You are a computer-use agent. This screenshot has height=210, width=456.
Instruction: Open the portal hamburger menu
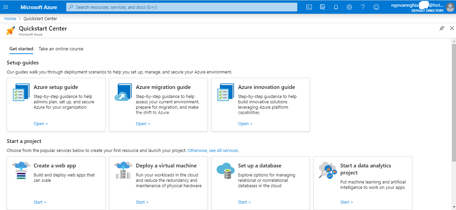5,7
